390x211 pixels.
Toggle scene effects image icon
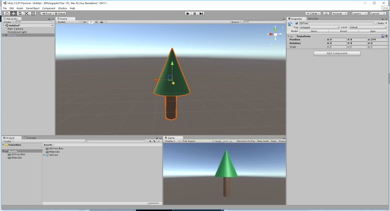102,22
